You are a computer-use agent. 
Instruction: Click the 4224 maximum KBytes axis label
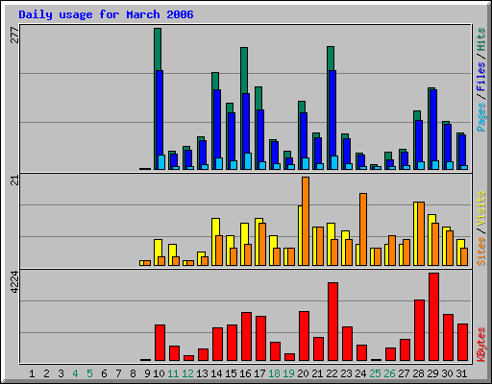14,282
